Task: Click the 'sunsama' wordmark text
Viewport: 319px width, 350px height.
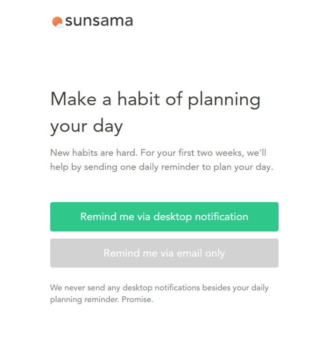Action: (100, 21)
